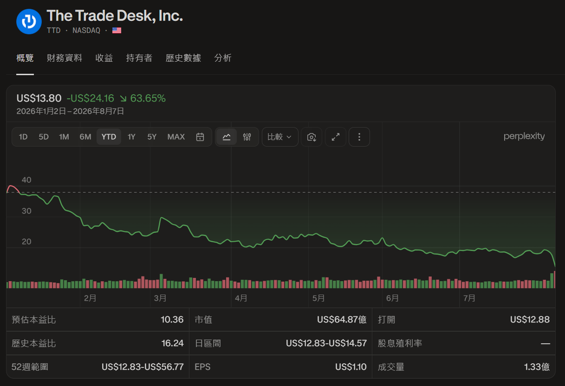Open the chart indicators settings icon
The image size is (565, 386).
click(x=247, y=137)
